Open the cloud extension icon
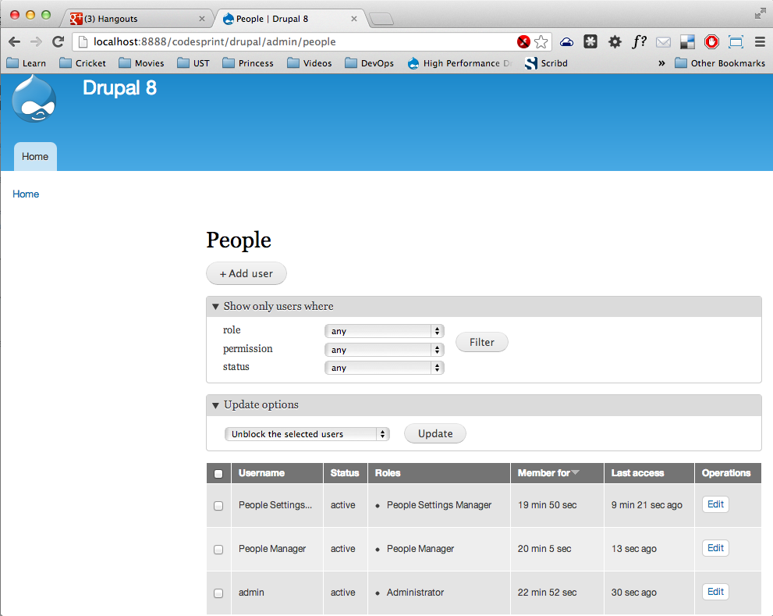Image resolution: width=773 pixels, height=616 pixels. coord(567,42)
